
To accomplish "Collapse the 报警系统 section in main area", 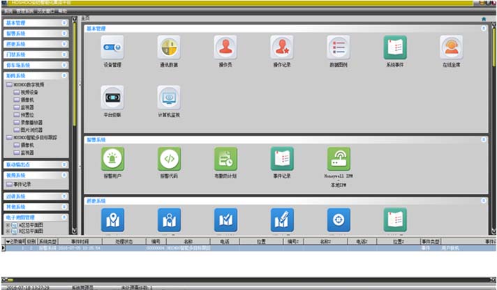I will click(484, 140).
